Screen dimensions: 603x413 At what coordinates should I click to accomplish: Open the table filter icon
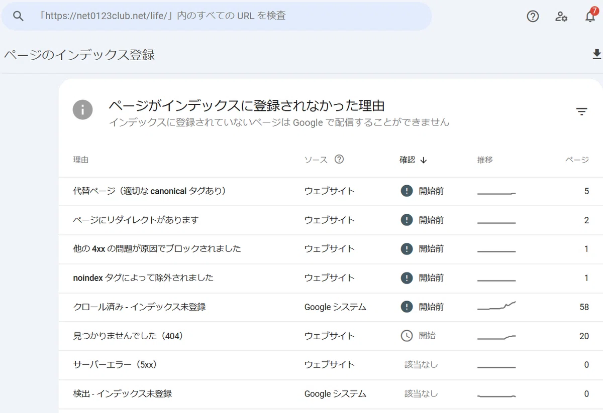[x=582, y=111]
